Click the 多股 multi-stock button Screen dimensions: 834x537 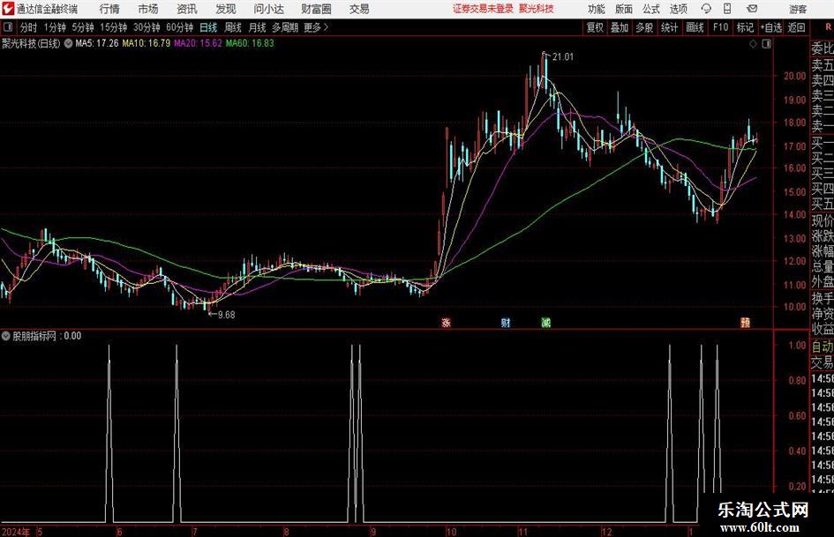(644, 27)
